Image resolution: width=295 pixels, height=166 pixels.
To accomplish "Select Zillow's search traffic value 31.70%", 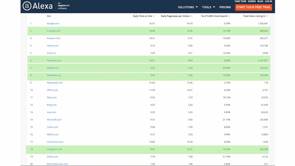I will (226, 157).
